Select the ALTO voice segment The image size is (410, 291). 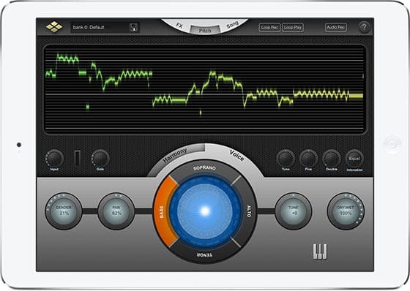(x=247, y=211)
